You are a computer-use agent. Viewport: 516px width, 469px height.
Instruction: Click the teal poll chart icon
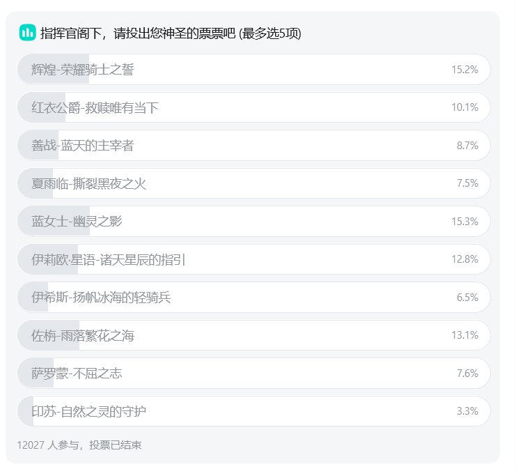(x=27, y=33)
